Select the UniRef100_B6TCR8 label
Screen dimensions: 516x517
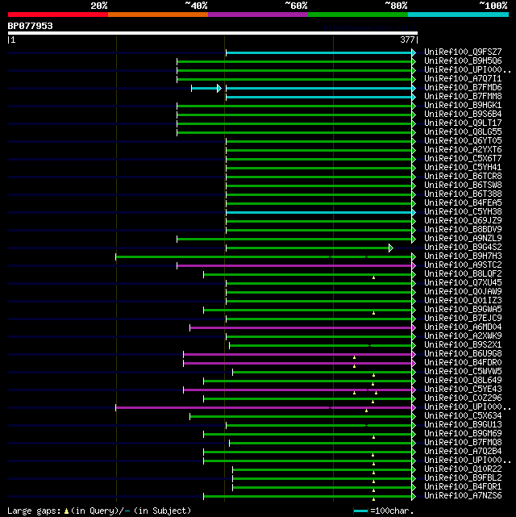(x=463, y=177)
